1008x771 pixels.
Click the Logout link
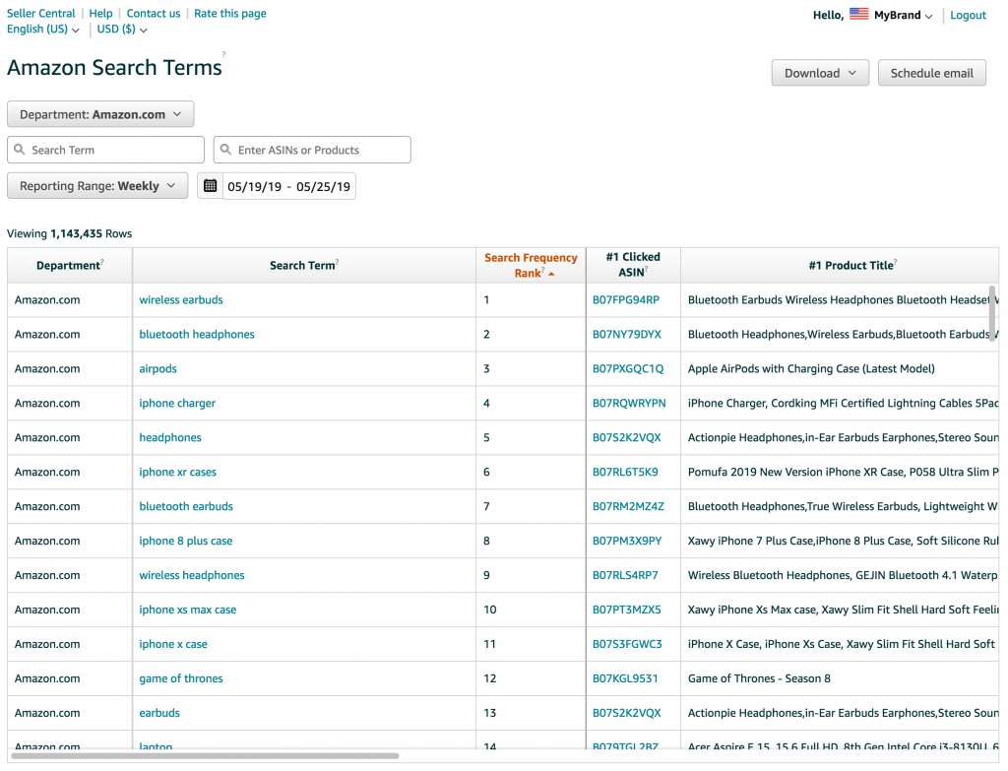click(x=969, y=15)
